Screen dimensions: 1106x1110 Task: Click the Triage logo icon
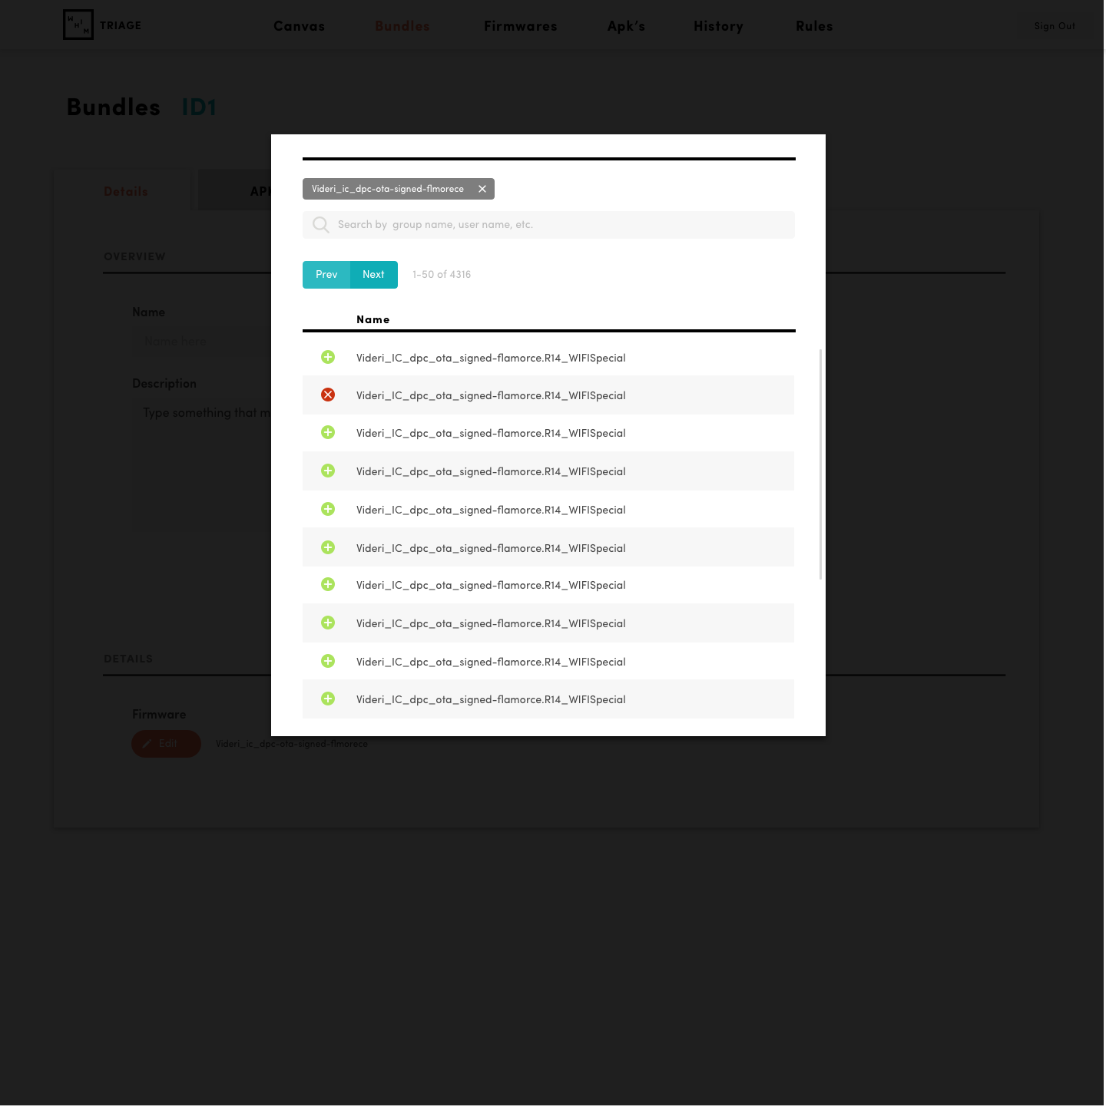pos(78,25)
